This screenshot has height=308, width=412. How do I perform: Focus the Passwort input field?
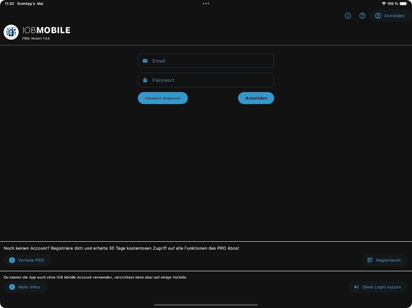pyautogui.click(x=210, y=80)
